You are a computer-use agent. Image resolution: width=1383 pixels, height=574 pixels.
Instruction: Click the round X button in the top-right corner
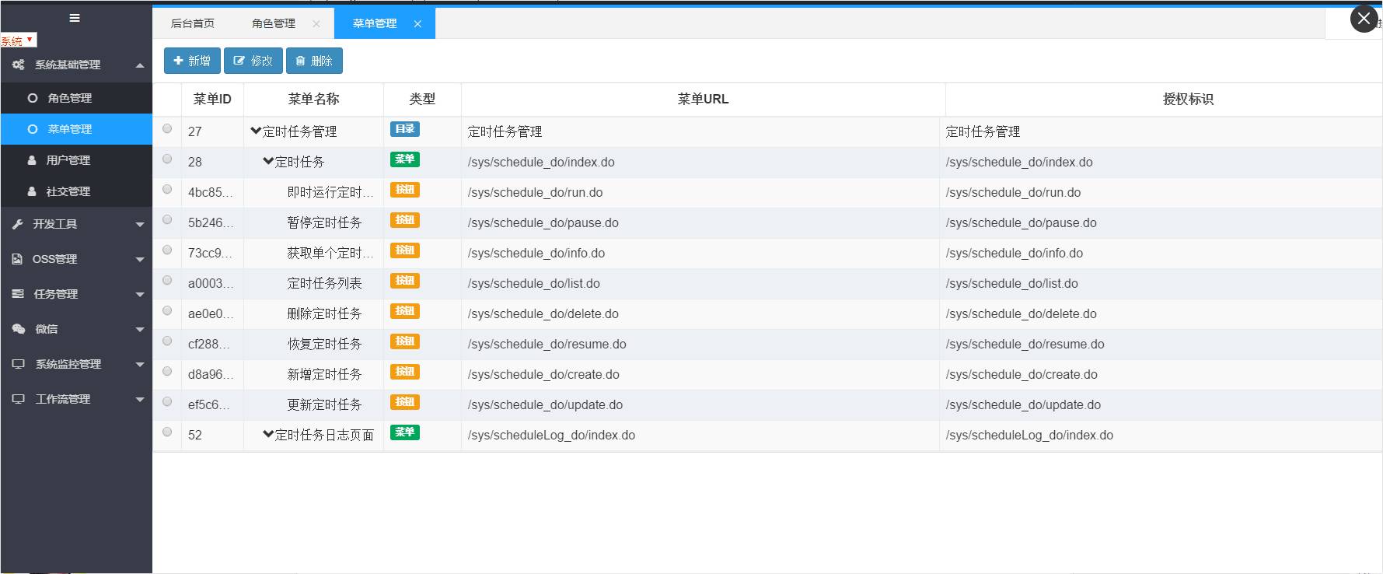pyautogui.click(x=1364, y=19)
